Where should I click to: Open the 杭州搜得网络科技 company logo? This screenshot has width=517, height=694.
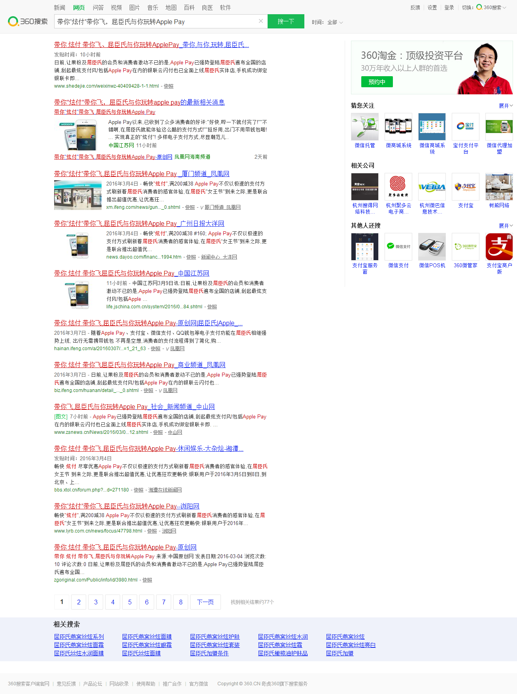(x=365, y=187)
